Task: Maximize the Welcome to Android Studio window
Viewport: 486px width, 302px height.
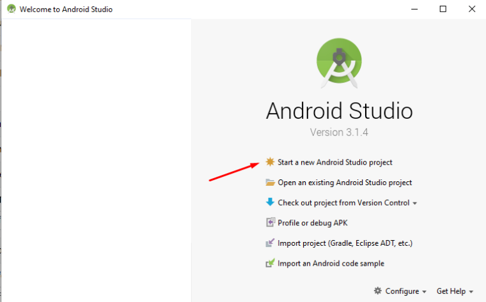Action: coord(443,9)
